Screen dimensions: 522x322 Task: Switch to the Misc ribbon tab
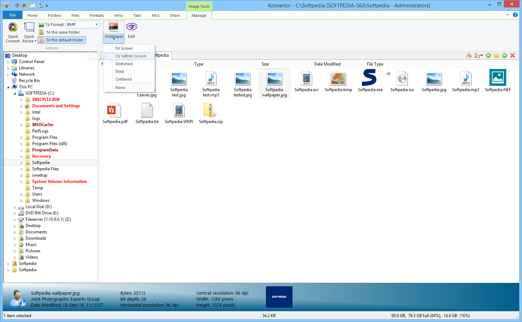click(156, 15)
